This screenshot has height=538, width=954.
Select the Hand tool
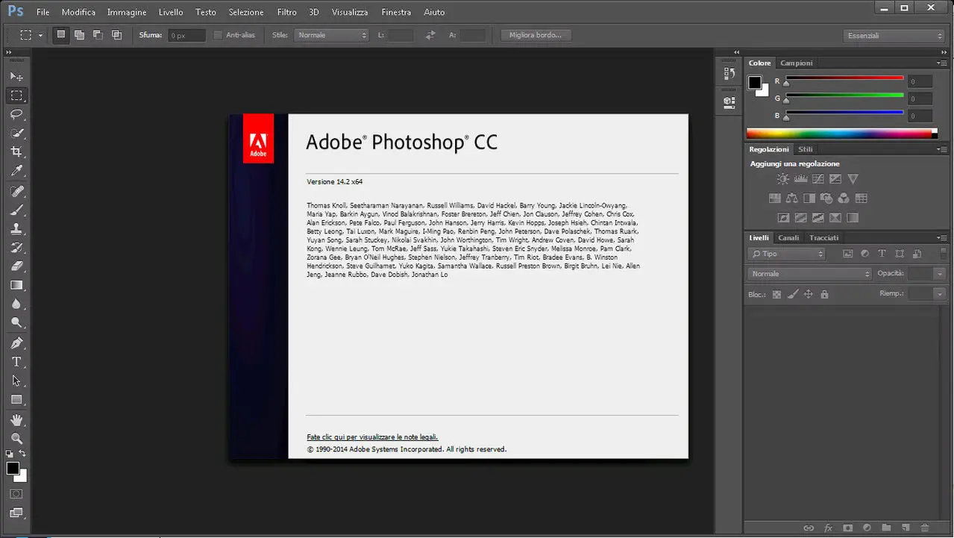[x=16, y=421]
